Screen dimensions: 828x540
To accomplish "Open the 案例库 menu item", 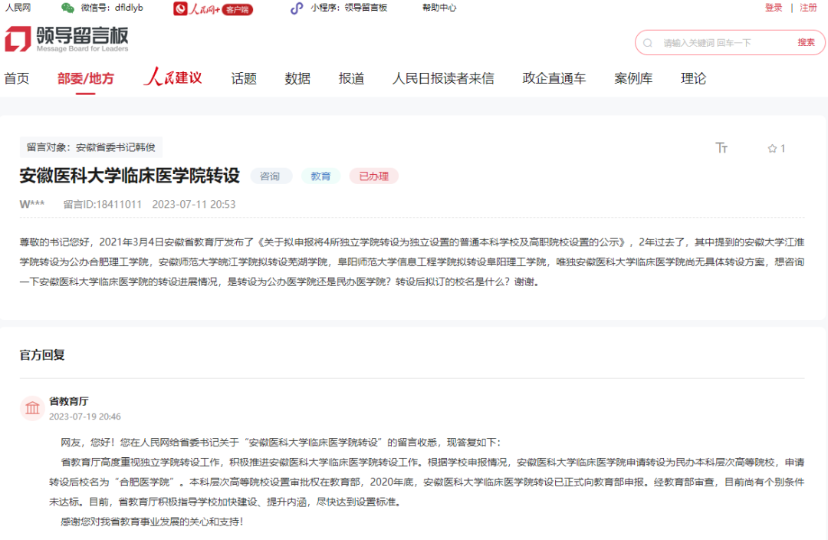I will tap(633, 78).
